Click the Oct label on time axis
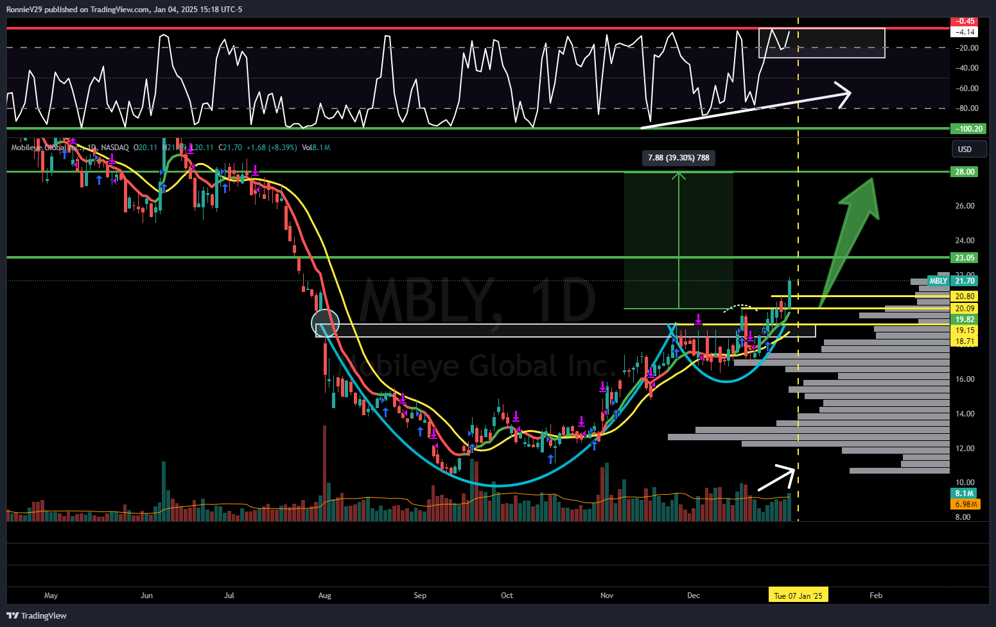The height and width of the screenshot is (627, 996). (507, 596)
